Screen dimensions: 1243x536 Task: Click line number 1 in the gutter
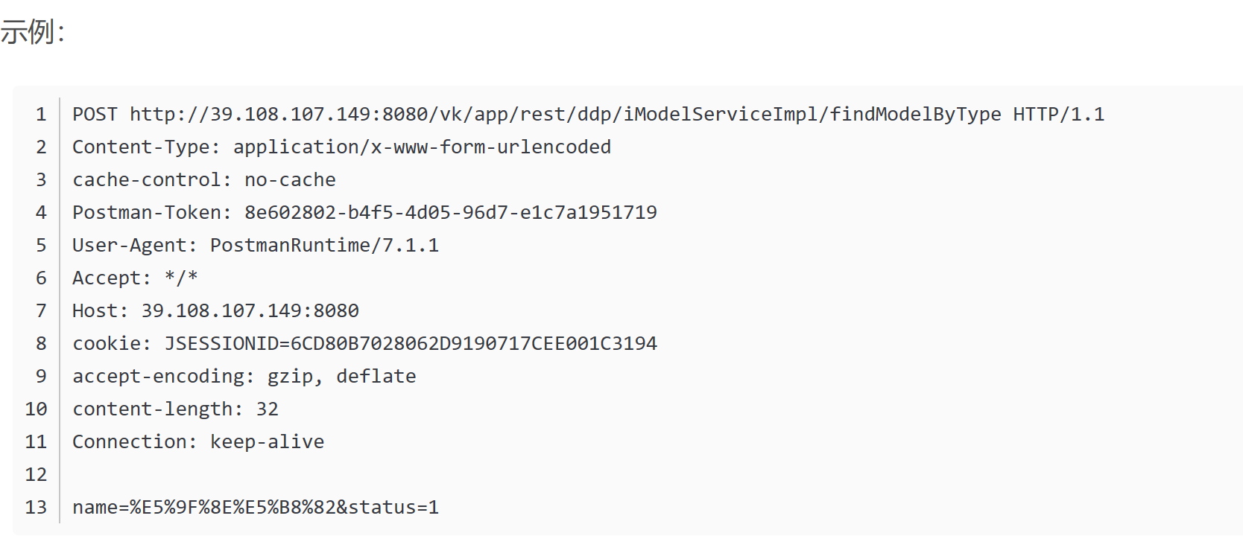(41, 115)
